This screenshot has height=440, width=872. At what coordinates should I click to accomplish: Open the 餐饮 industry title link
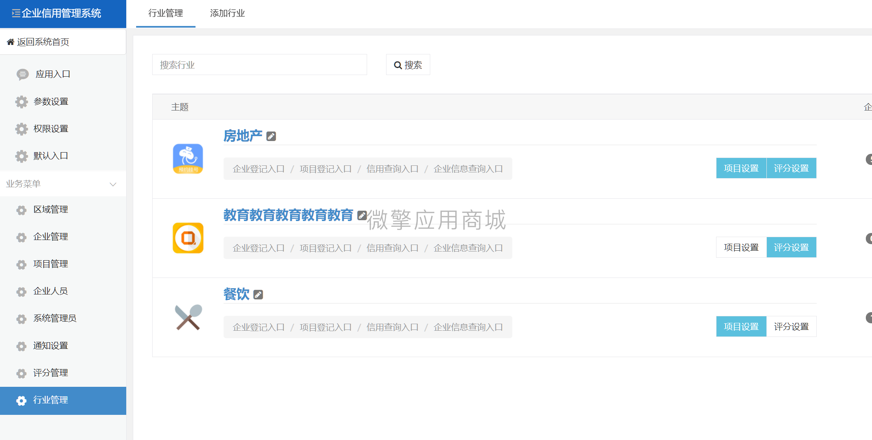[x=236, y=294]
